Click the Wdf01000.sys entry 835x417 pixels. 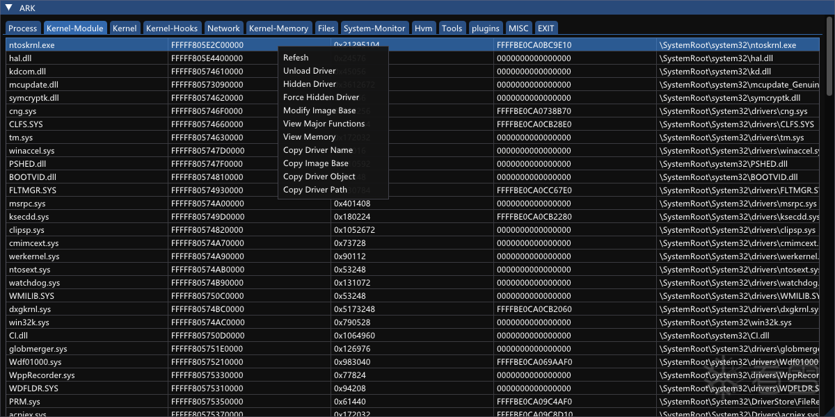coord(412,361)
